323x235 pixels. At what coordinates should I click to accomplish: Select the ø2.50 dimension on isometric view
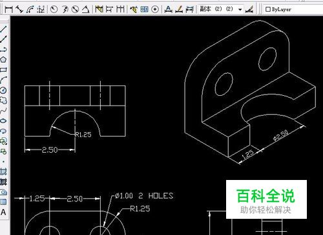(x=281, y=135)
